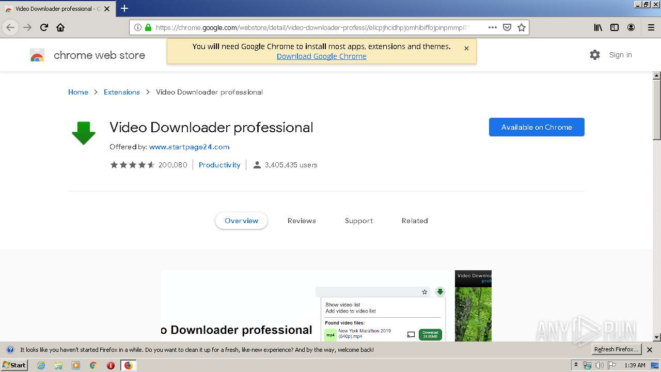Visit www.startpage24.com publisher link

[189, 147]
